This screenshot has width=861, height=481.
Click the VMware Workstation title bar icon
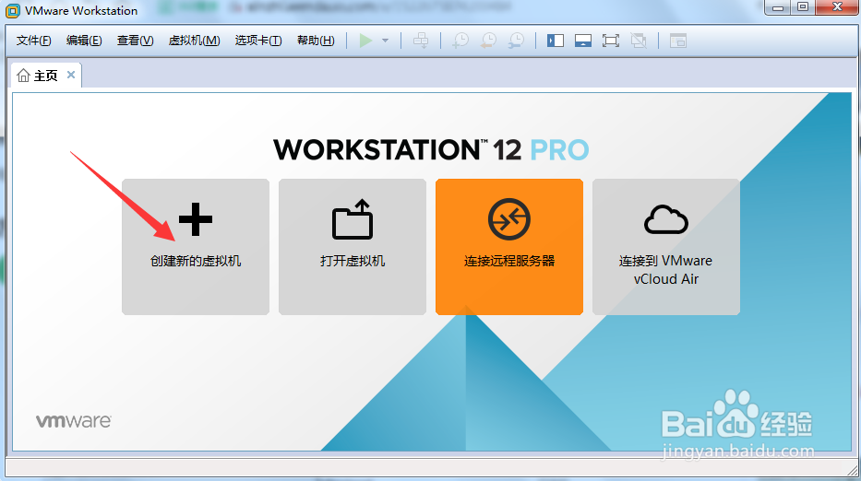[13, 11]
